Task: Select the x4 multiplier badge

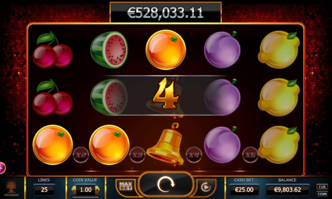Action: click(194, 155)
